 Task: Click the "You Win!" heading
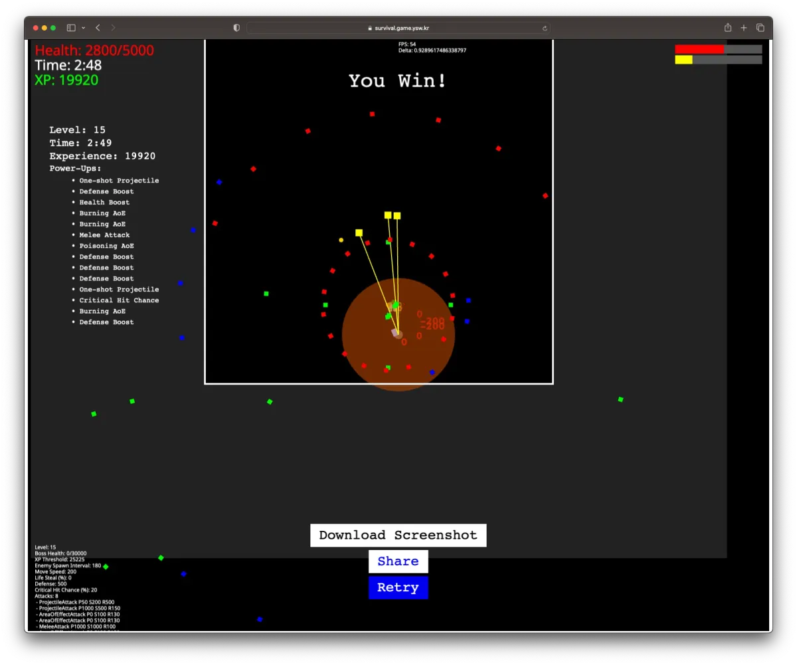point(398,81)
